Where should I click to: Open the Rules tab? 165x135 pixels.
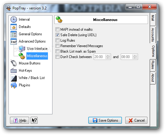coord(153,65)
